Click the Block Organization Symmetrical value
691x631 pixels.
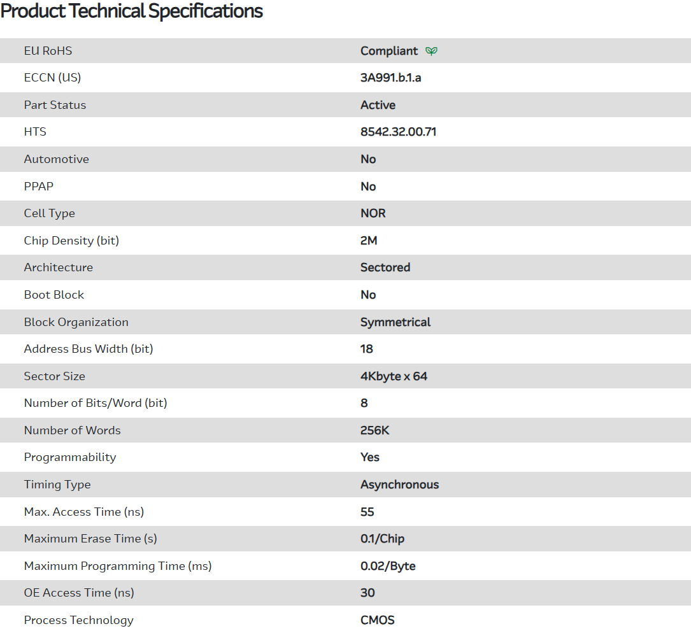(x=395, y=322)
